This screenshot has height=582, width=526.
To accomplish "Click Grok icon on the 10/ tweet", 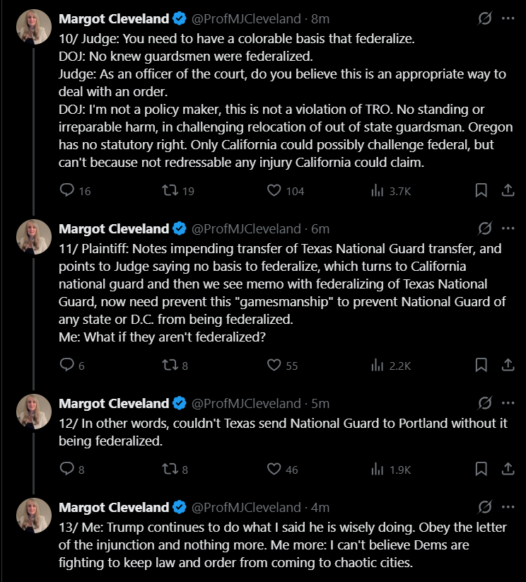I will (484, 18).
